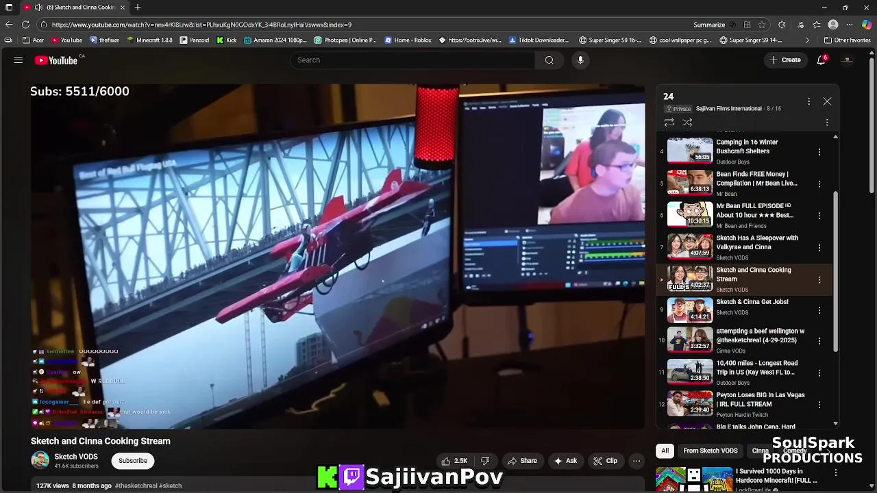Open the #thesketchreal hashtag

(136, 485)
